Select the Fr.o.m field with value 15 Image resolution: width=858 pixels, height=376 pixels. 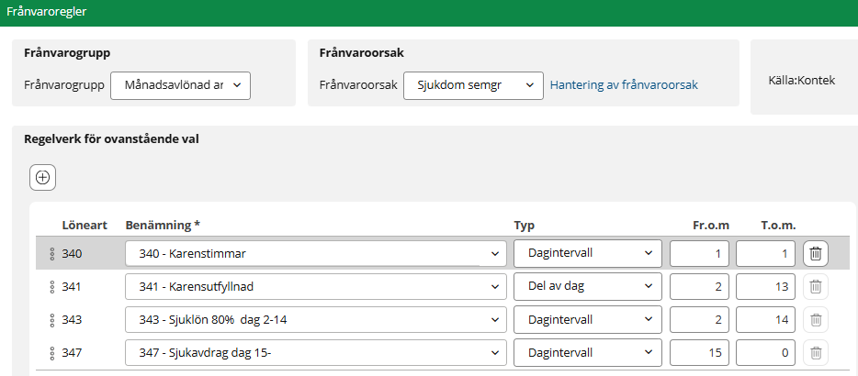point(699,352)
